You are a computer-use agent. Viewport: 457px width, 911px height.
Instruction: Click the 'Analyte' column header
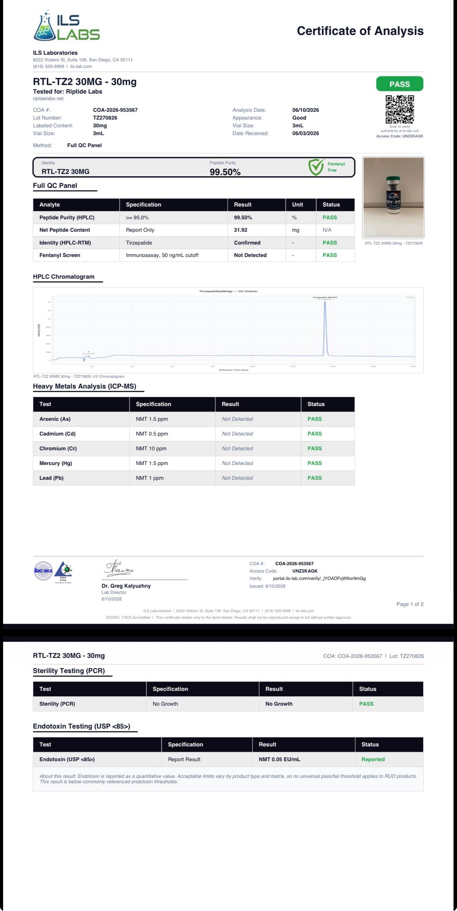[x=50, y=205]
